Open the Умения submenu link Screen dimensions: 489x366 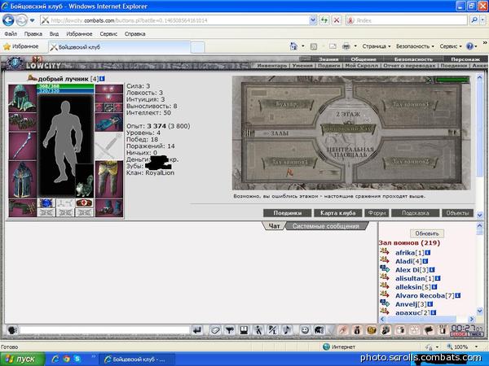[302, 66]
